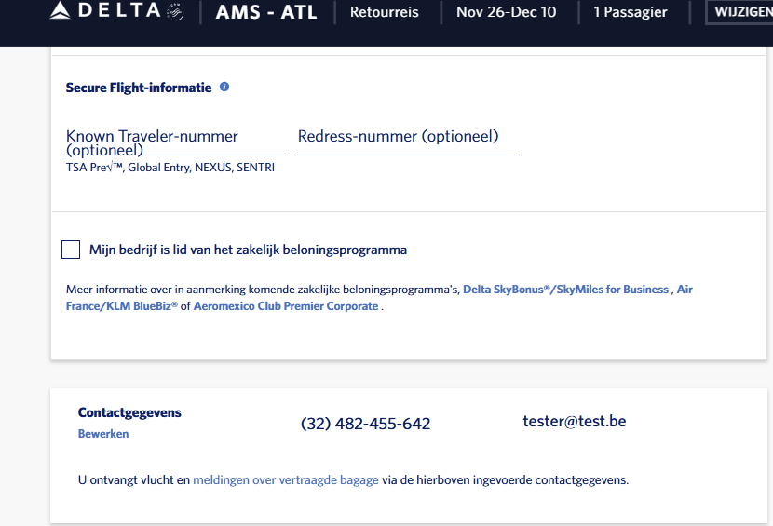
Task: Click the Known Traveler-nummer input field
Action: [x=176, y=142]
